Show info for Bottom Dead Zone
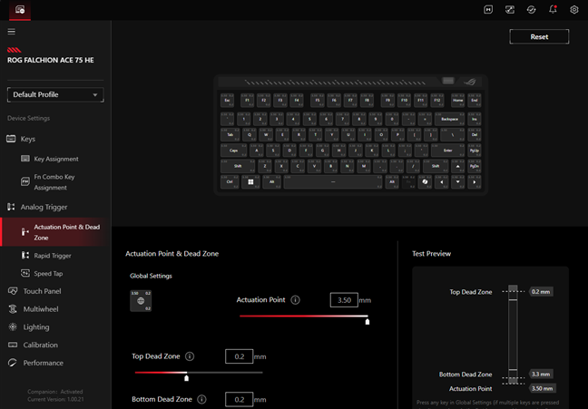Image resolution: width=588 pixels, height=409 pixels. [x=201, y=399]
